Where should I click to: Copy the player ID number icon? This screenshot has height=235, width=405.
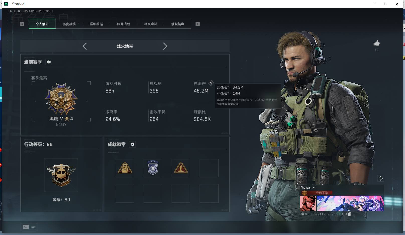point(350,214)
